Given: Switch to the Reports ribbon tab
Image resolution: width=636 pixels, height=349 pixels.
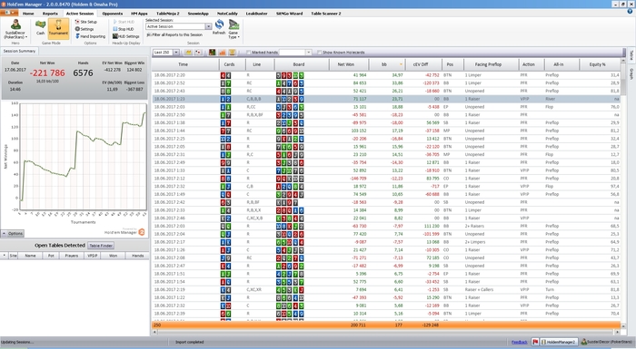Looking at the screenshot, I should click(x=50, y=14).
